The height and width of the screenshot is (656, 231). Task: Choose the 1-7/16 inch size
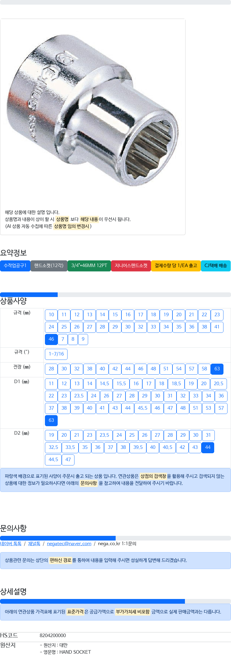56,354
